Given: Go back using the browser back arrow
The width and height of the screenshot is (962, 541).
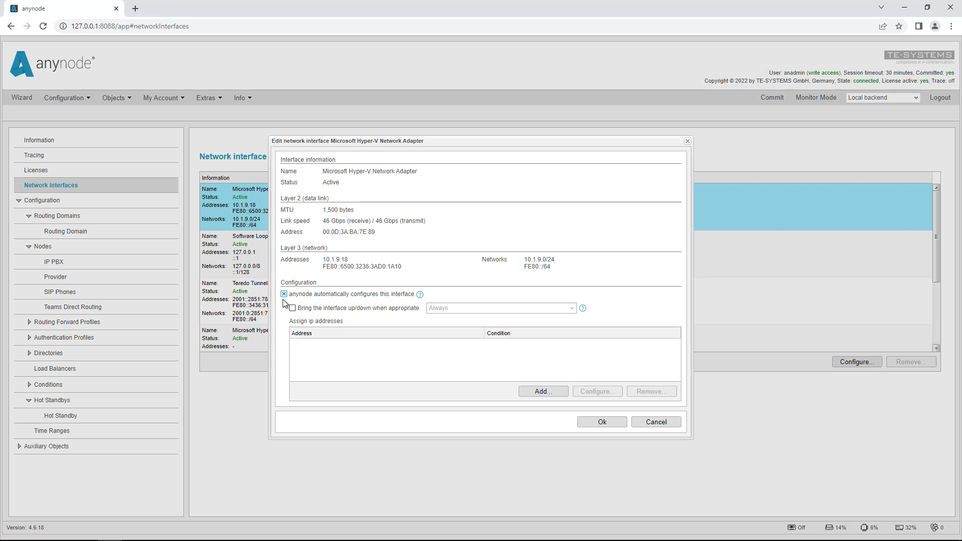Looking at the screenshot, I should [11, 26].
